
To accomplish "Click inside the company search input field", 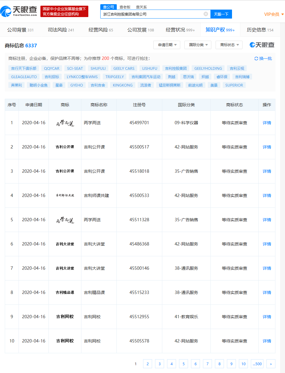I will pos(153,14).
